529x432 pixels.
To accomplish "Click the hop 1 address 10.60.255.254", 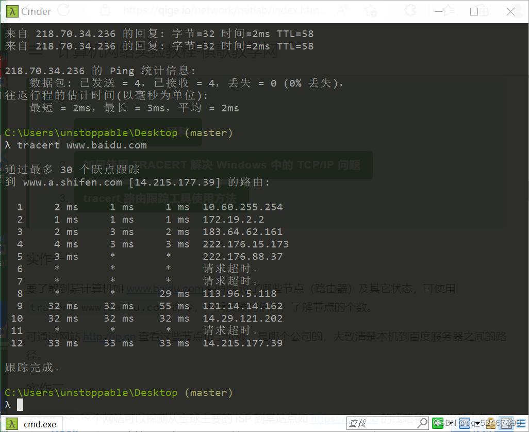I will (x=242, y=207).
